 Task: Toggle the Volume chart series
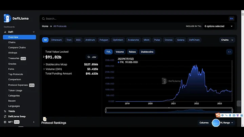coord(120,52)
